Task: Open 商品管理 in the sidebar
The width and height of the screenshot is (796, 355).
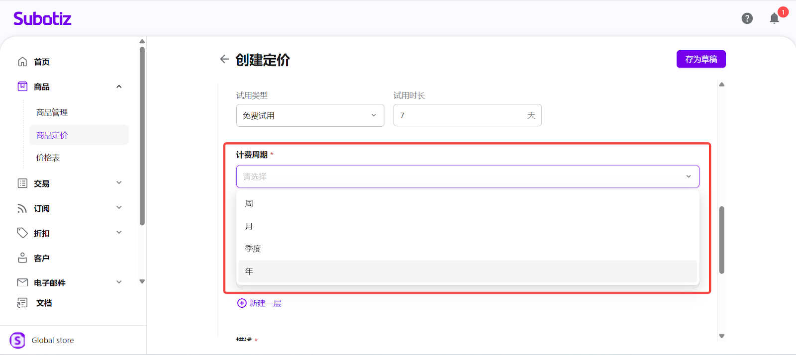Action: pos(52,112)
